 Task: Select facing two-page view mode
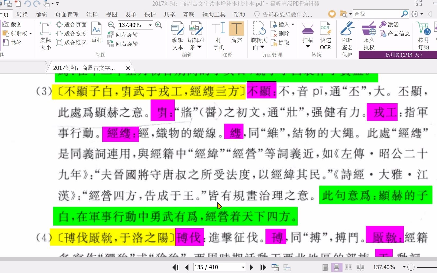[x=348, y=267]
